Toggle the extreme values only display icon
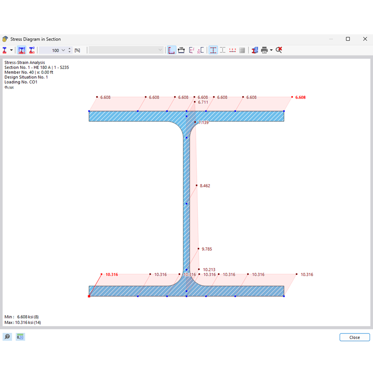 32,50
